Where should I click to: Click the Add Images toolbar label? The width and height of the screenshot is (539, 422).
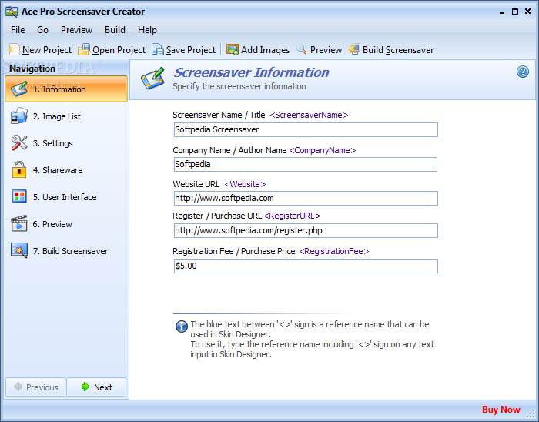pyautogui.click(x=265, y=50)
